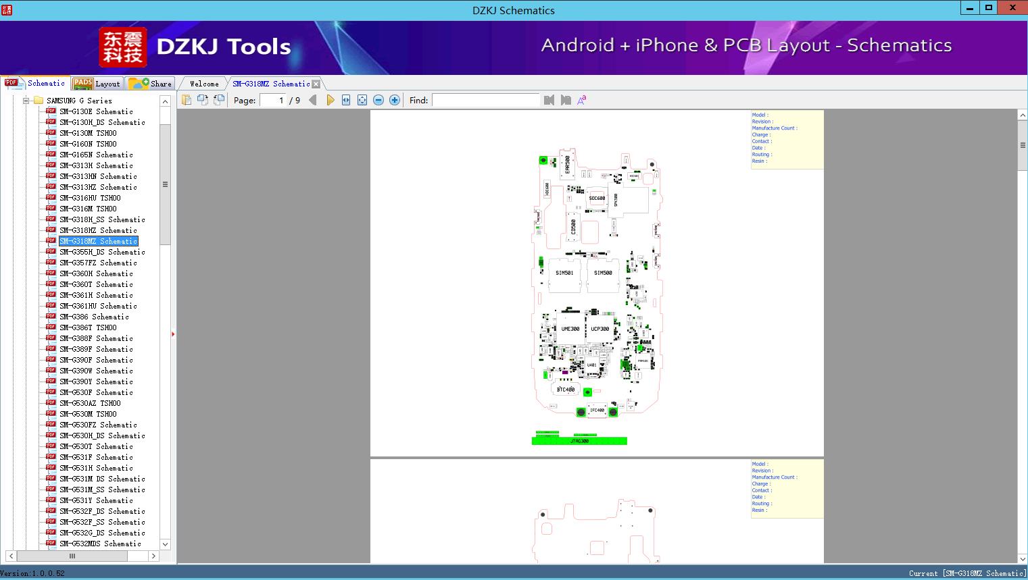Screen dimensions: 1028x580
Task: Select the highlighted SM-G318MZ Schematic item
Action: (98, 241)
